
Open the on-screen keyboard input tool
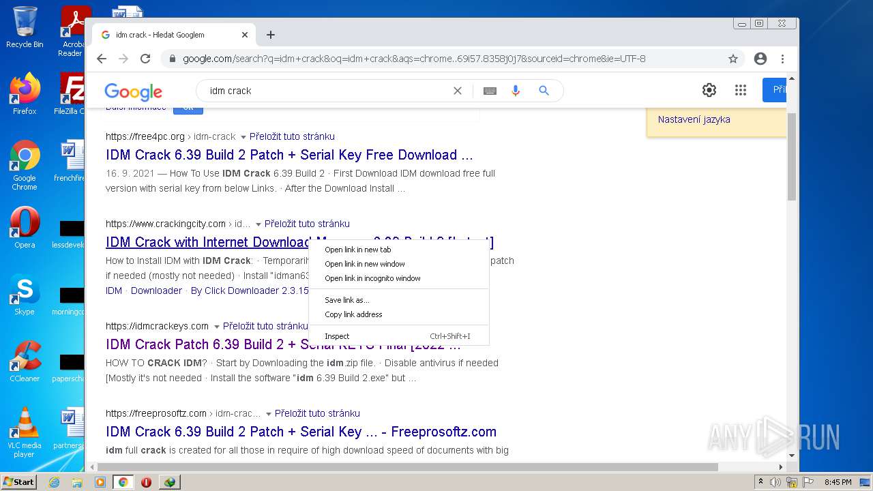click(x=490, y=91)
